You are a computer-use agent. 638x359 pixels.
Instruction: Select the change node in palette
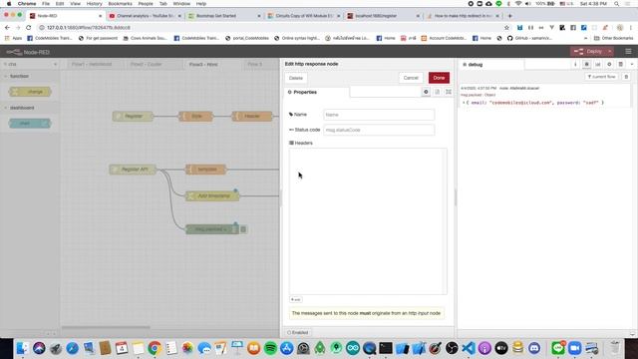tap(30, 92)
